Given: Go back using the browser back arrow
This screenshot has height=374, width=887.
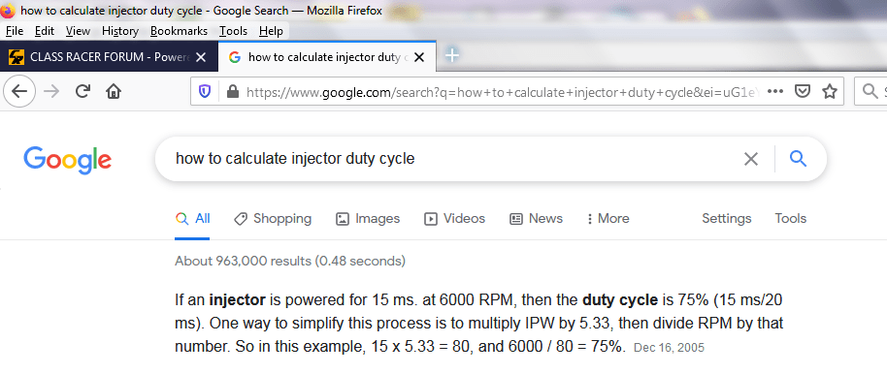Looking at the screenshot, I should pos(19,91).
